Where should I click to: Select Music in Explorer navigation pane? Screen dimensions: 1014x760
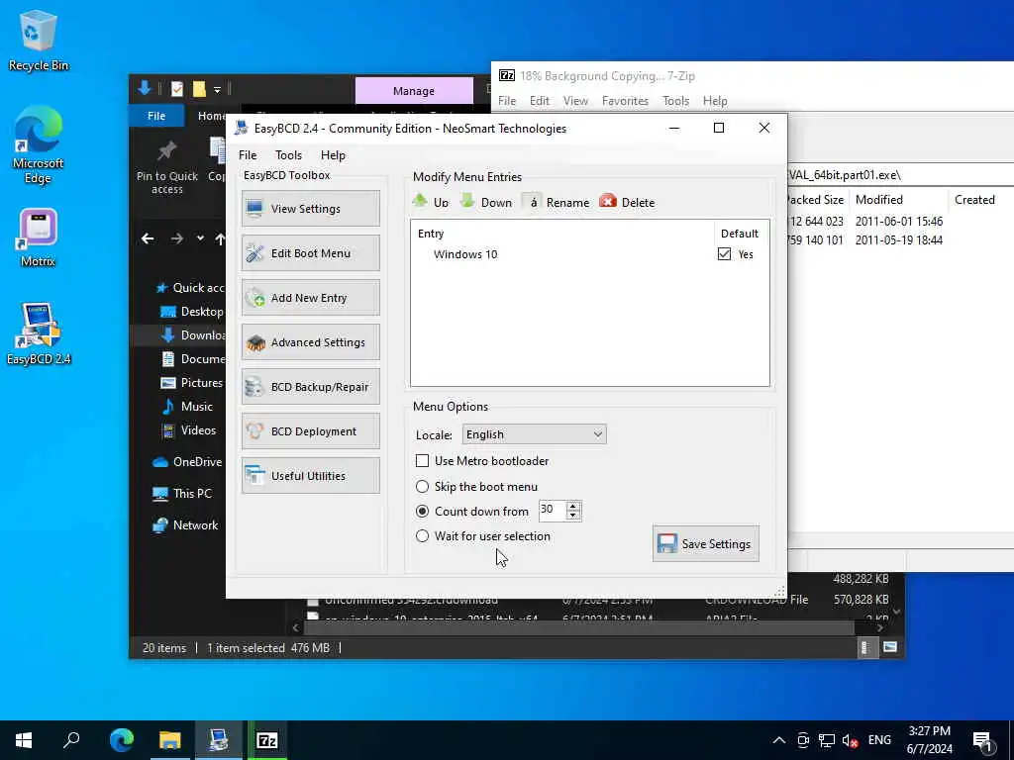pyautogui.click(x=187, y=407)
